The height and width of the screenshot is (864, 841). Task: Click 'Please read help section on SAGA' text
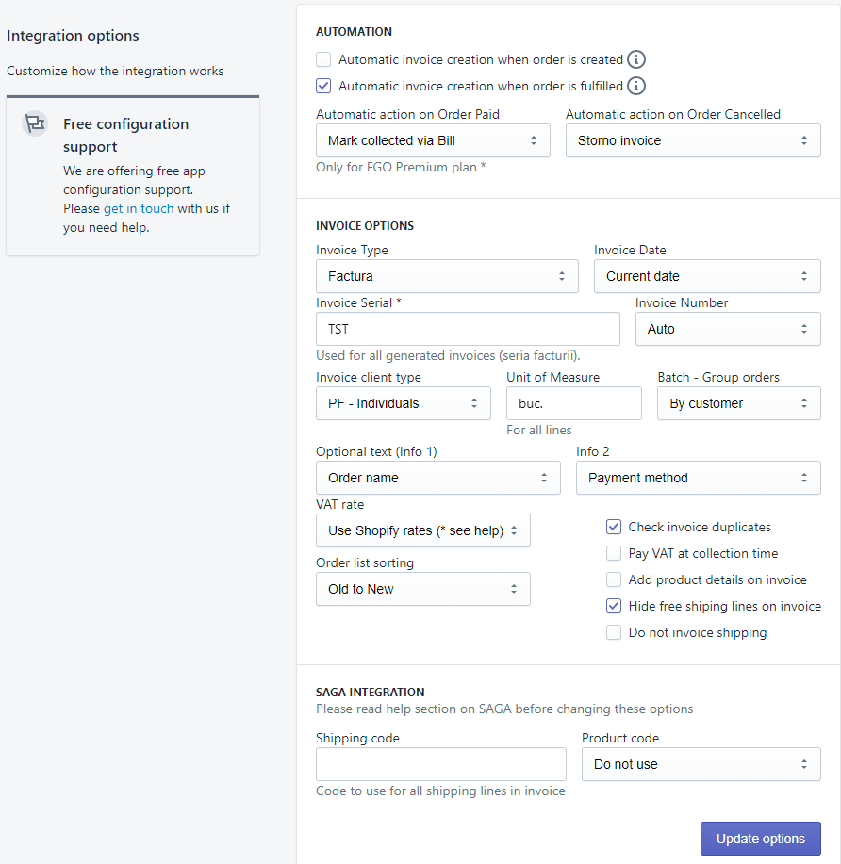click(x=504, y=709)
